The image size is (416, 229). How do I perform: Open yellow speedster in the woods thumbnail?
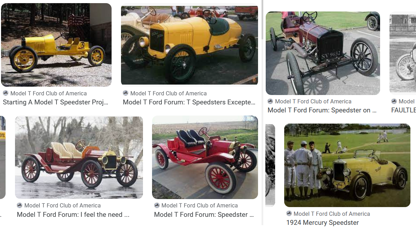point(56,45)
